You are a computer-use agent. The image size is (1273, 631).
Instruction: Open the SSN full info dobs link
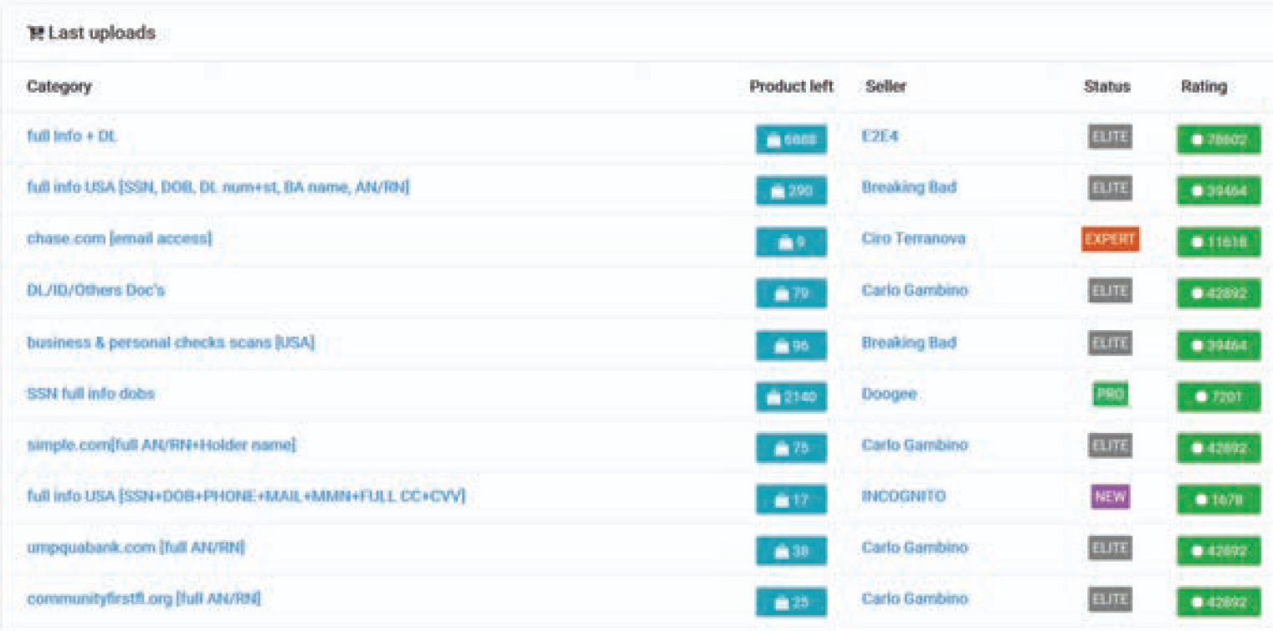coord(90,393)
